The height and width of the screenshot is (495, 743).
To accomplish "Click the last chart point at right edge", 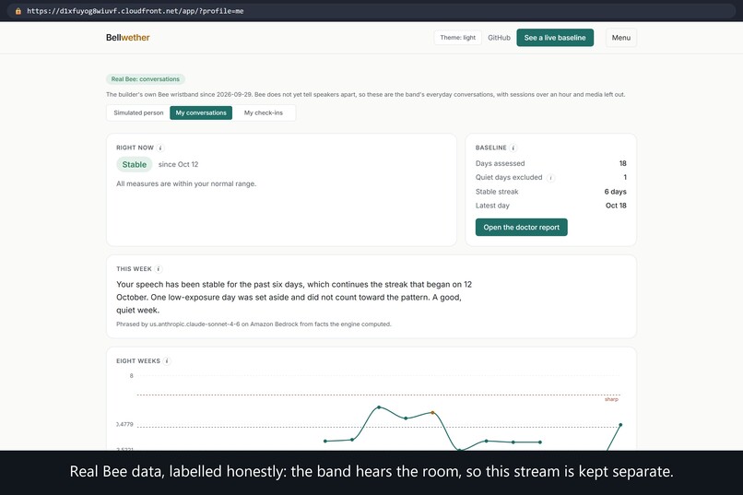I will click(x=620, y=425).
